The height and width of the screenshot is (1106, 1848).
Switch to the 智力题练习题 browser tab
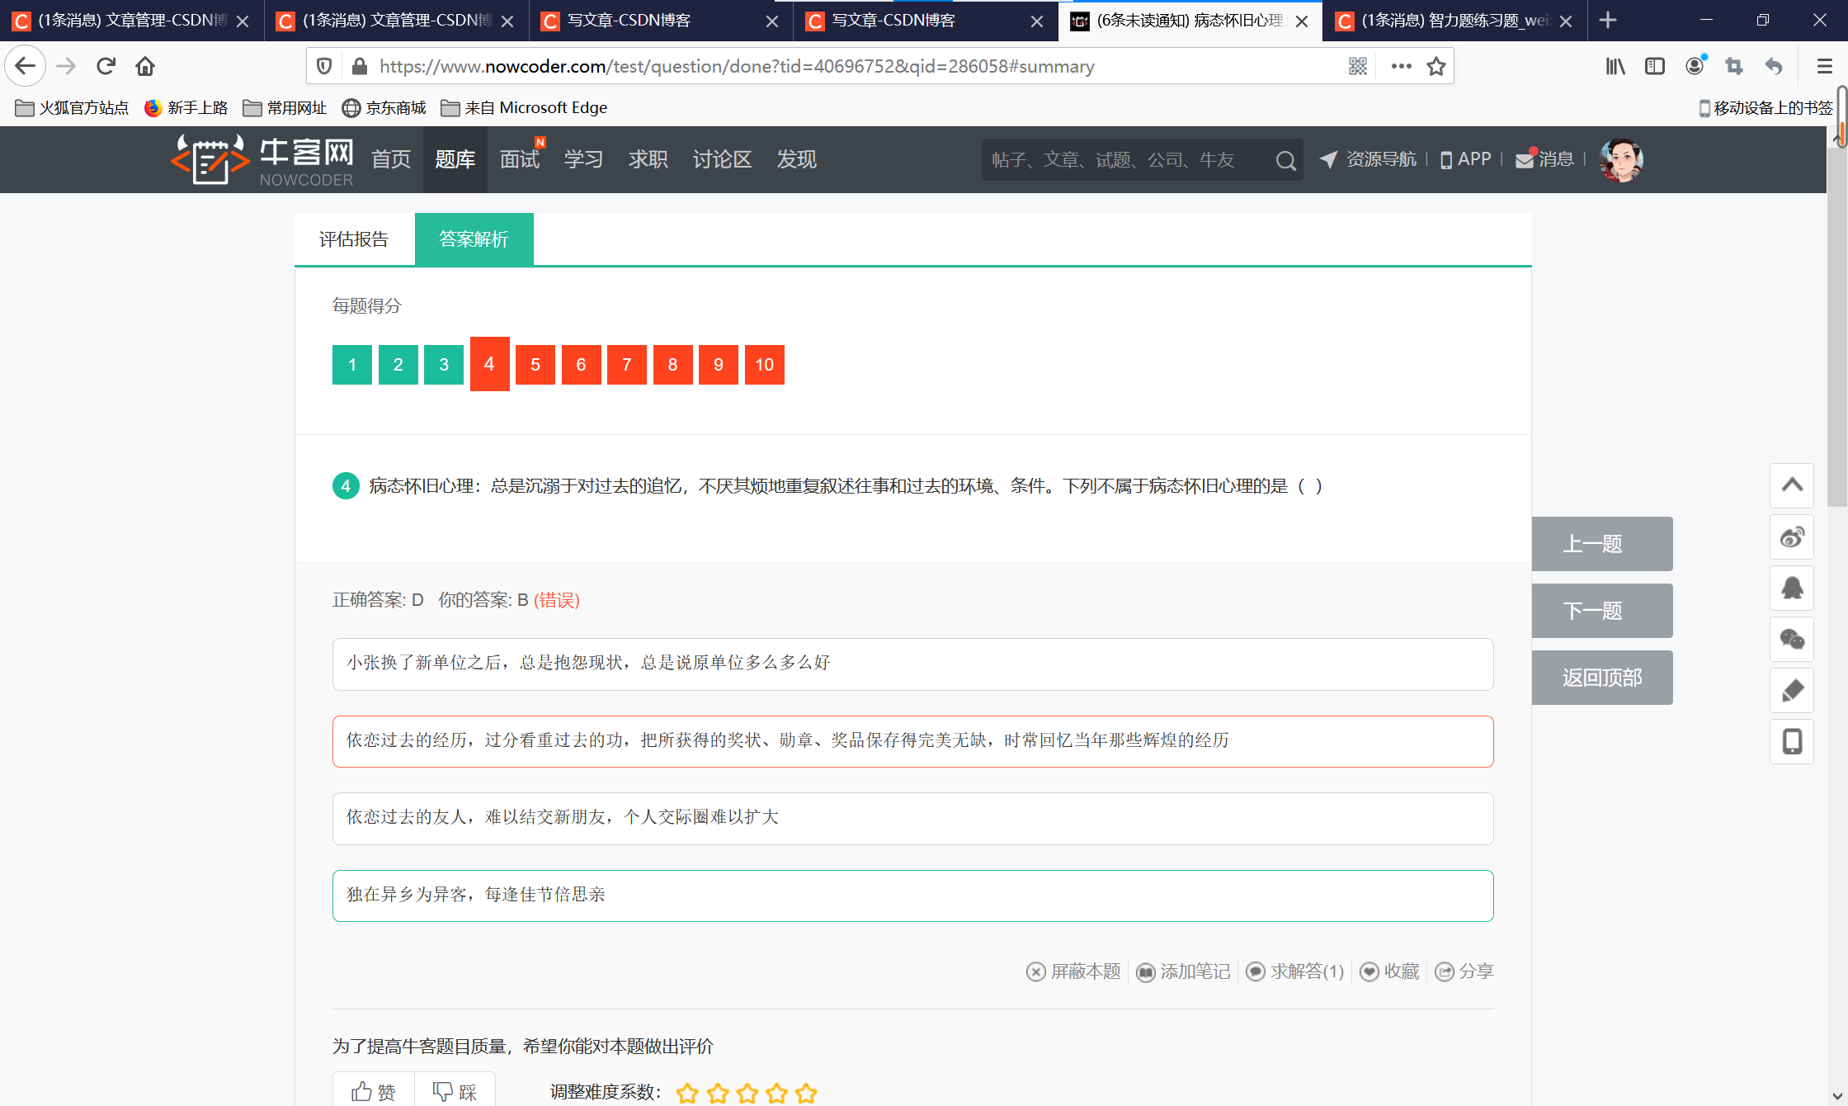click(x=1453, y=21)
